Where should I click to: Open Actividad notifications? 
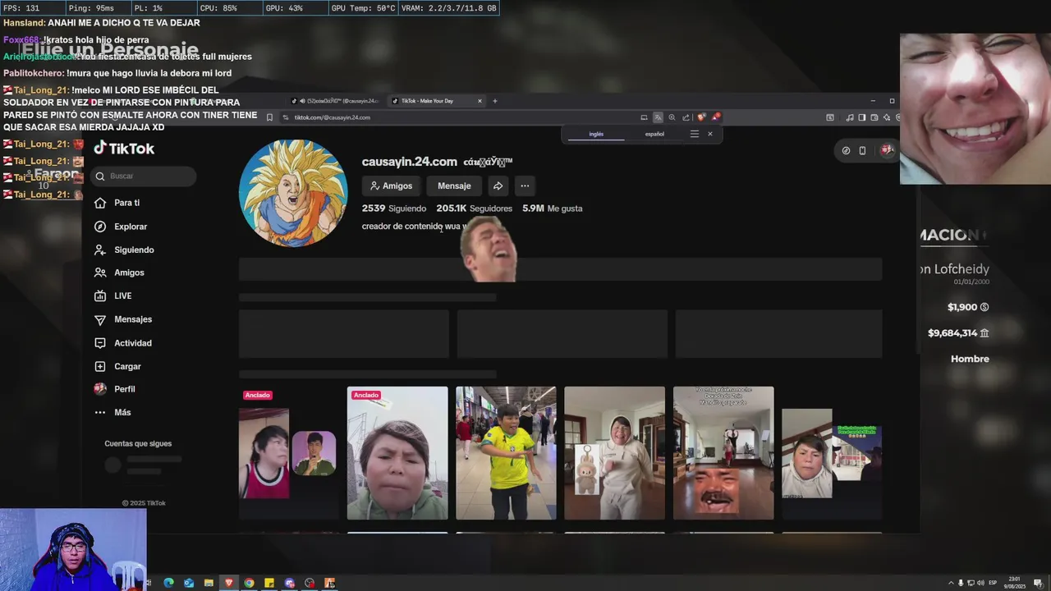[122, 343]
